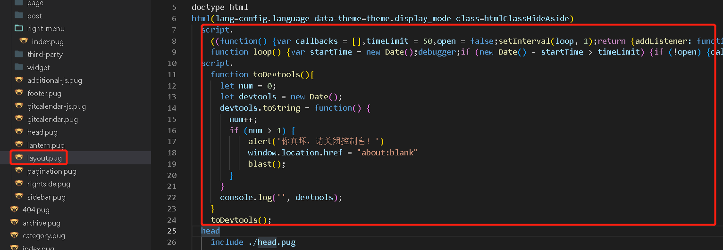Screen dimensions: 723x250
Task: Select gitcalendar-js.pug file
Action: (x=56, y=106)
